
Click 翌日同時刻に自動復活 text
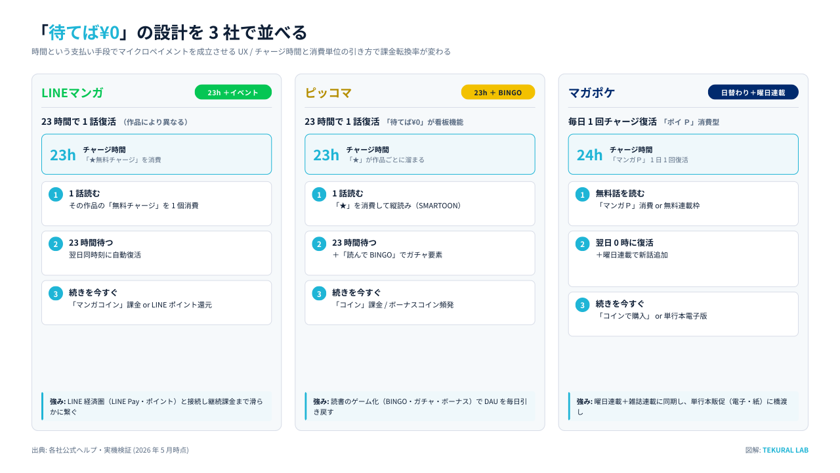tap(105, 255)
